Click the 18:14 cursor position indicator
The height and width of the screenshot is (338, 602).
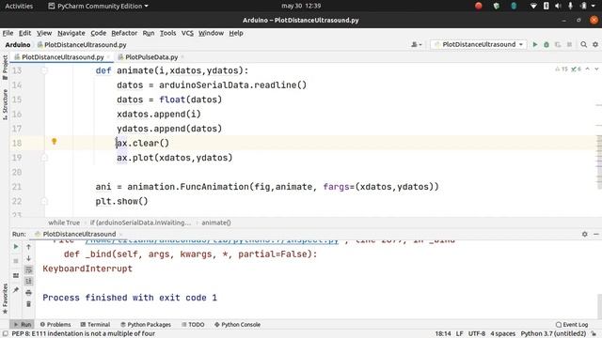443,334
